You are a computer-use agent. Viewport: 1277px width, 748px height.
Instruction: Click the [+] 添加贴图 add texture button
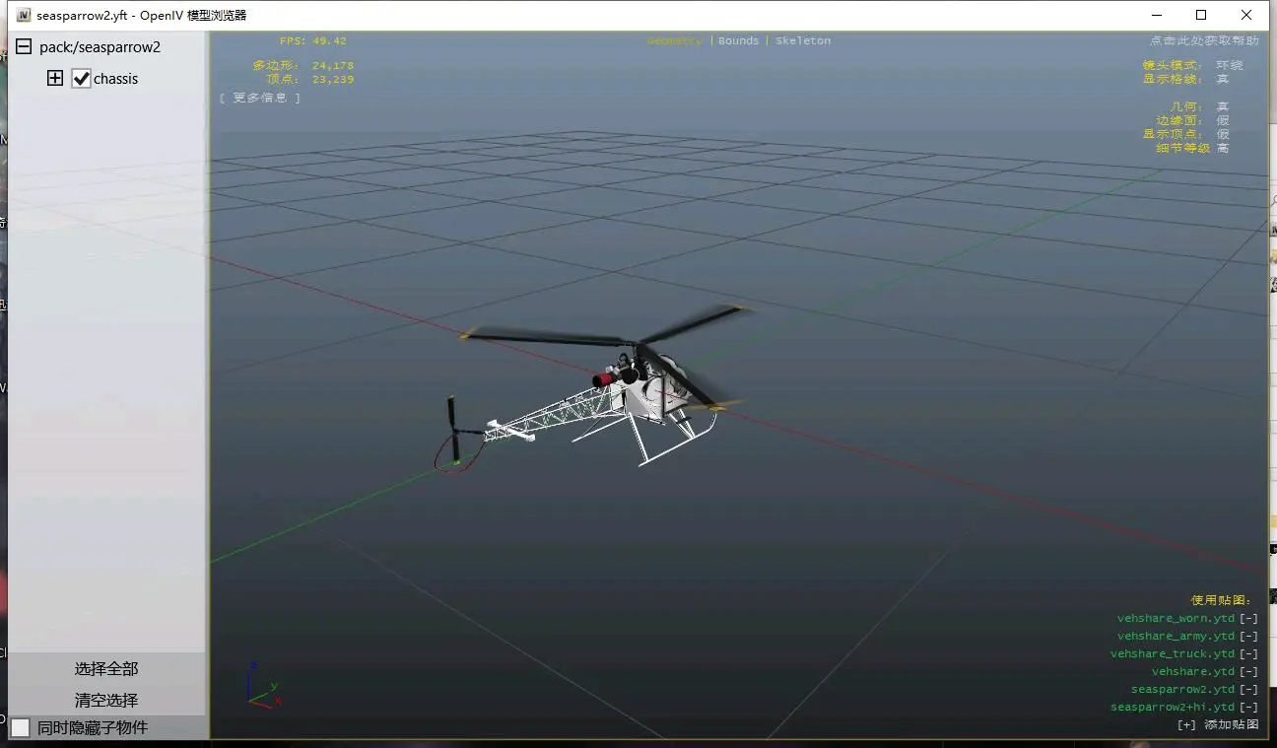tap(1218, 724)
